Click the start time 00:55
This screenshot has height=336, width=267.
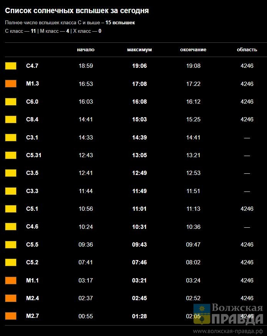86,316
